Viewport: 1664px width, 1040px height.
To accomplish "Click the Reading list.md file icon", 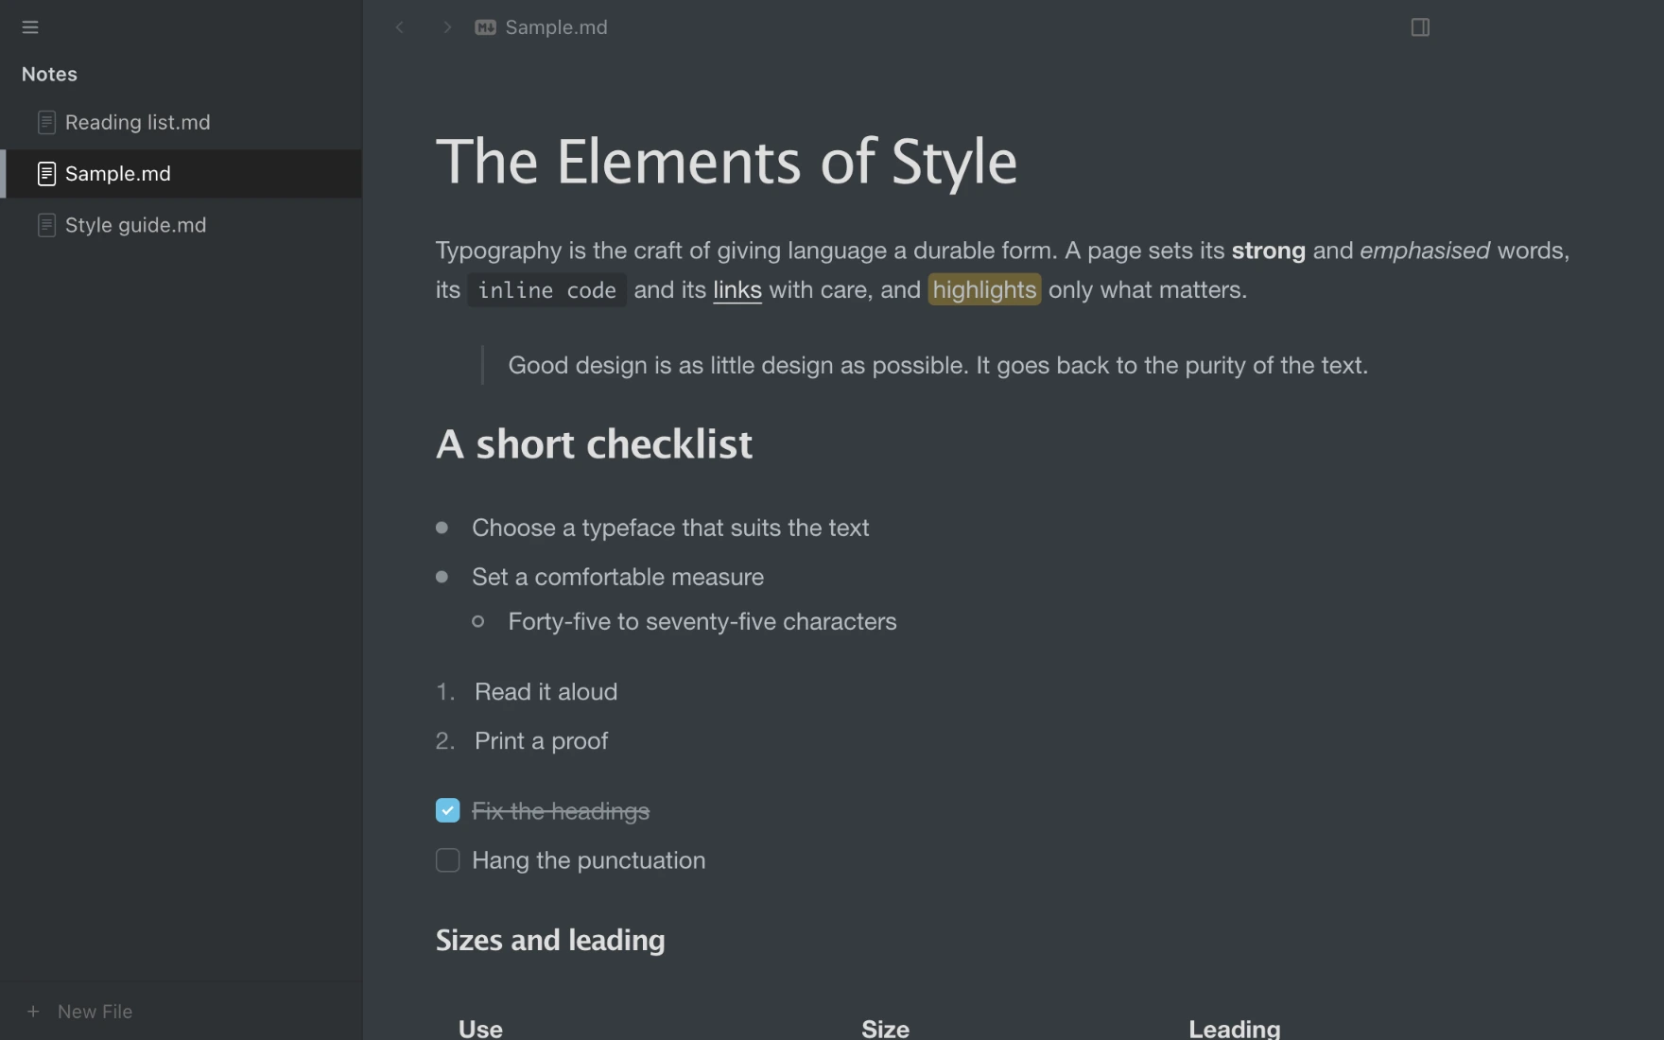I will coord(46,123).
